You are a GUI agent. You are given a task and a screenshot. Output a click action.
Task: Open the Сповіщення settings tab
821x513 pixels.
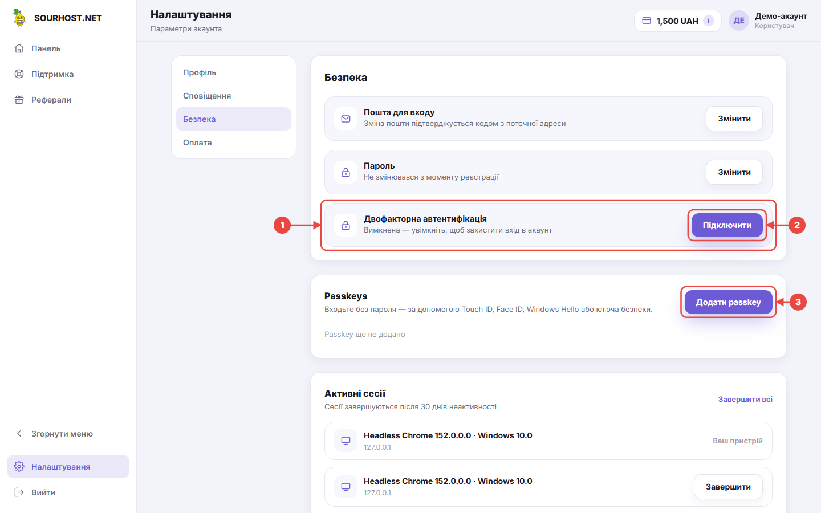point(234,96)
